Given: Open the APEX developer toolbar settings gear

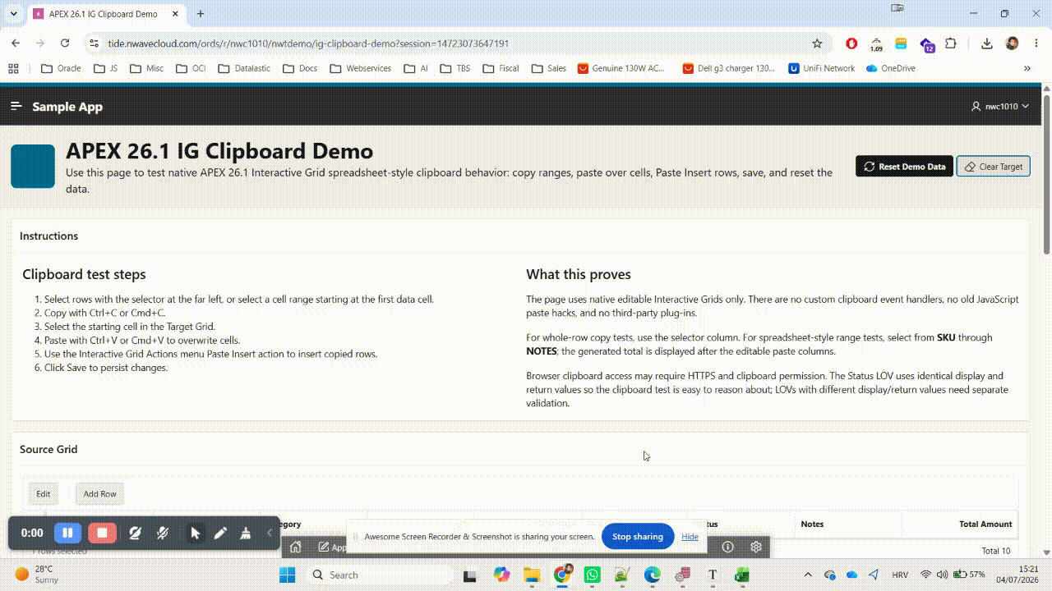Looking at the screenshot, I should point(756,547).
